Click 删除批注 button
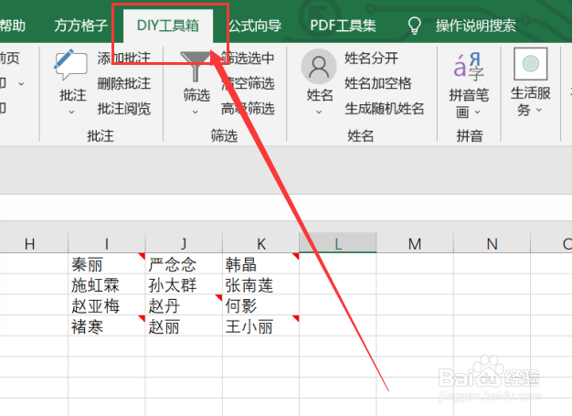The height and width of the screenshot is (416, 572). 124,83
